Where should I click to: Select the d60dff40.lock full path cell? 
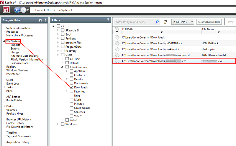tap(152, 43)
